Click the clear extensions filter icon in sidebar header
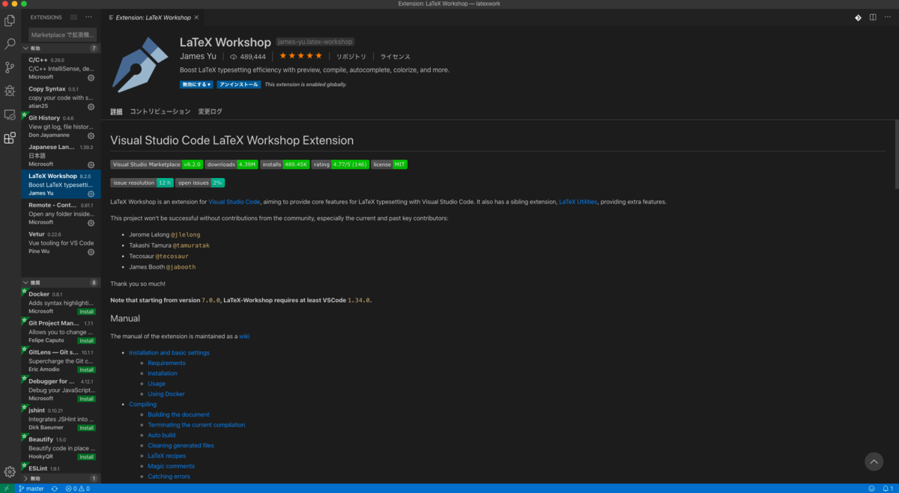Image resolution: width=899 pixels, height=493 pixels. coord(73,16)
